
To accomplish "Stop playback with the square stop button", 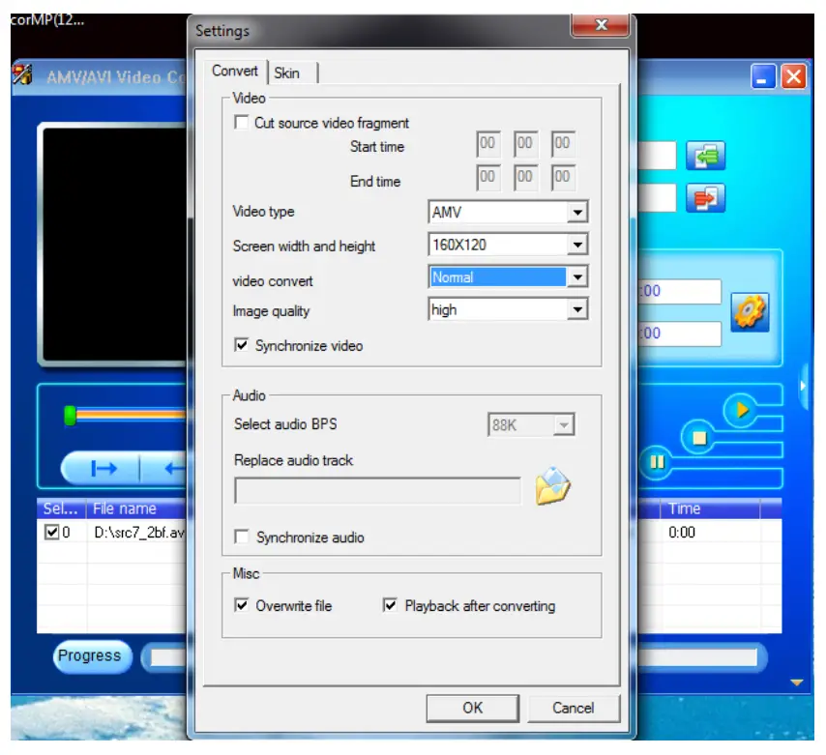I will point(698,438).
